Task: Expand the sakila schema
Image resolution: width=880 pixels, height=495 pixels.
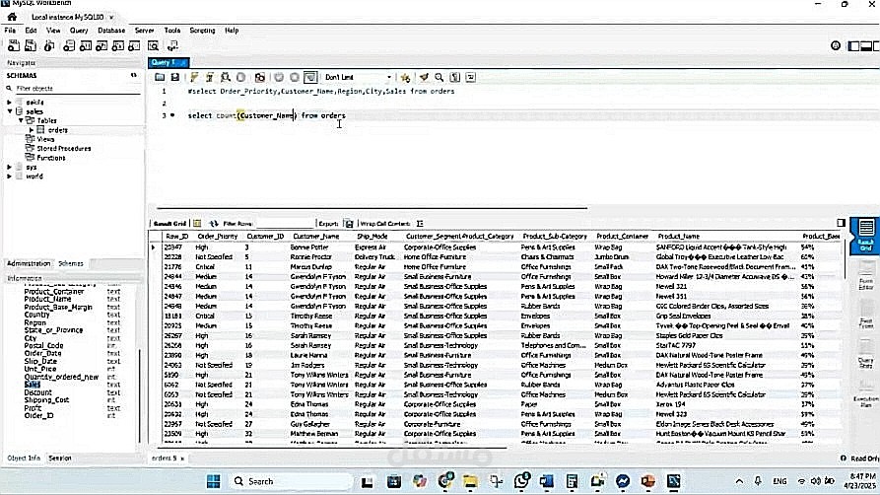Action: point(9,103)
